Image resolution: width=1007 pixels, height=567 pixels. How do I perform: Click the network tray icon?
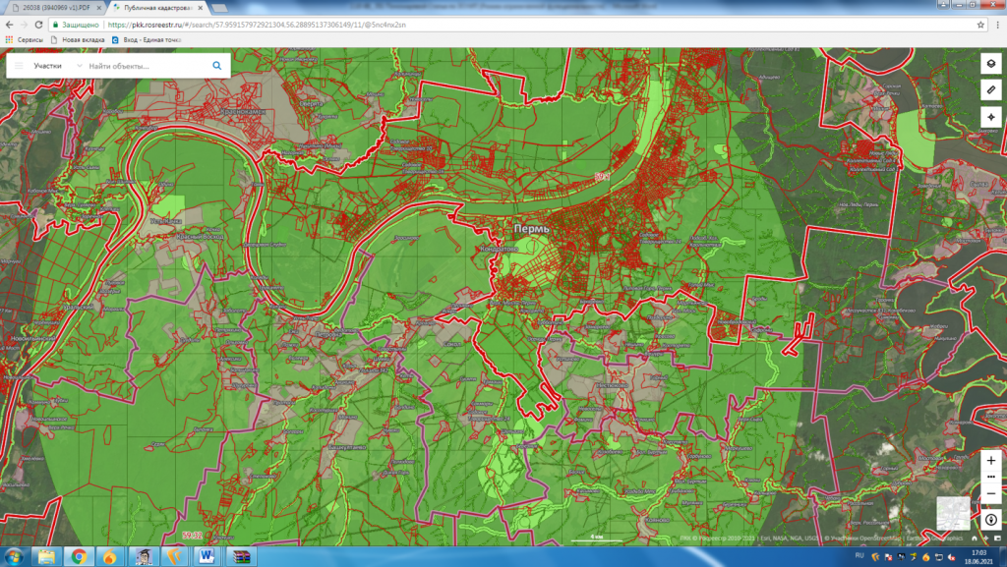[939, 557]
